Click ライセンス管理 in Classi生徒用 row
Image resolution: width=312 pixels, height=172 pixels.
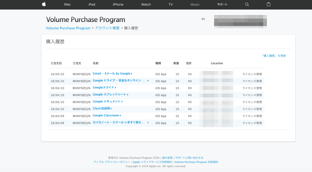252,109
